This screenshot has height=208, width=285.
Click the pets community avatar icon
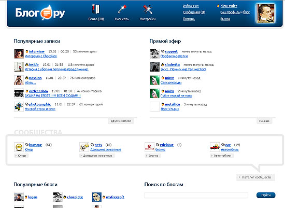coord(84,147)
